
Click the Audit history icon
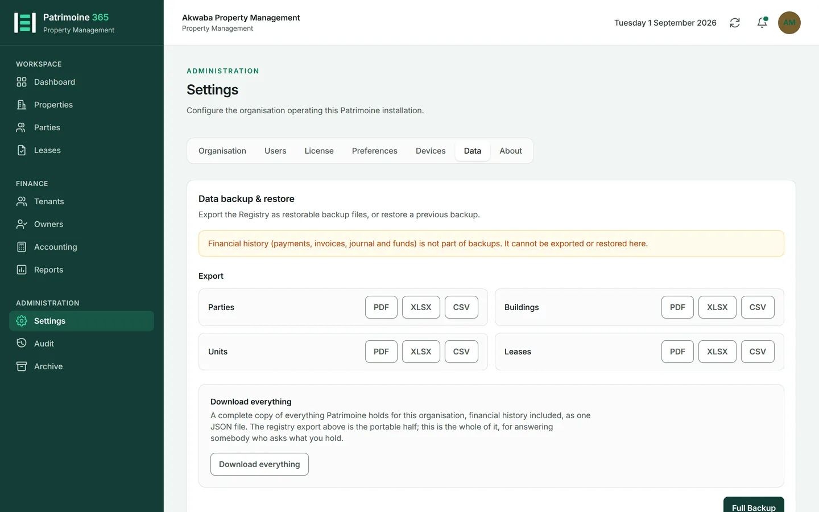(22, 344)
